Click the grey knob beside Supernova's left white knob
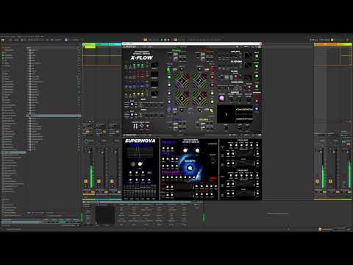Image resolution: width=353 pixels, height=265 pixels. click(133, 164)
